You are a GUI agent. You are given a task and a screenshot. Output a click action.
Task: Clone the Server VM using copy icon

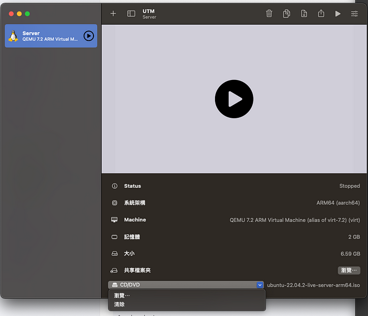click(287, 14)
